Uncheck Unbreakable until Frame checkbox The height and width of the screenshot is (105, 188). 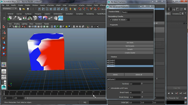tap(109, 88)
